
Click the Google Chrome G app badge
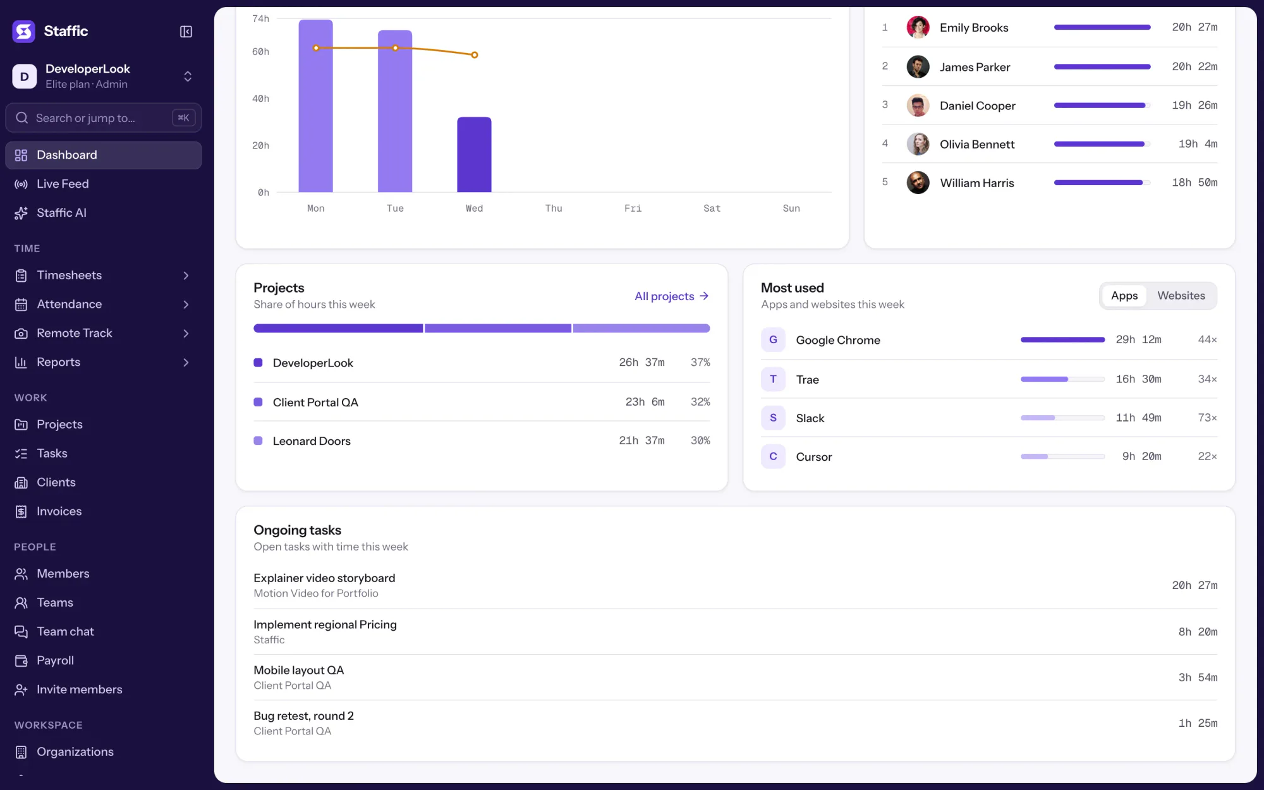point(773,340)
